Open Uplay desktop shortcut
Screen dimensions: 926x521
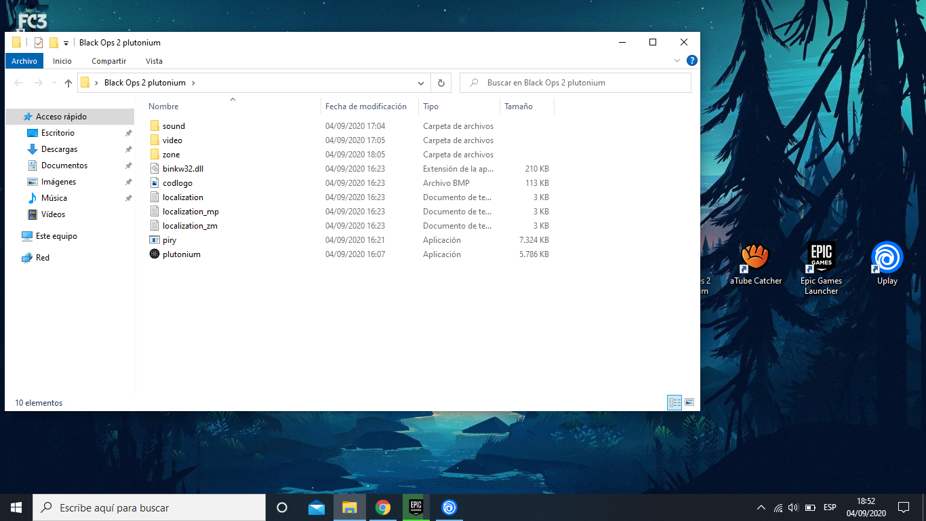coord(887,263)
